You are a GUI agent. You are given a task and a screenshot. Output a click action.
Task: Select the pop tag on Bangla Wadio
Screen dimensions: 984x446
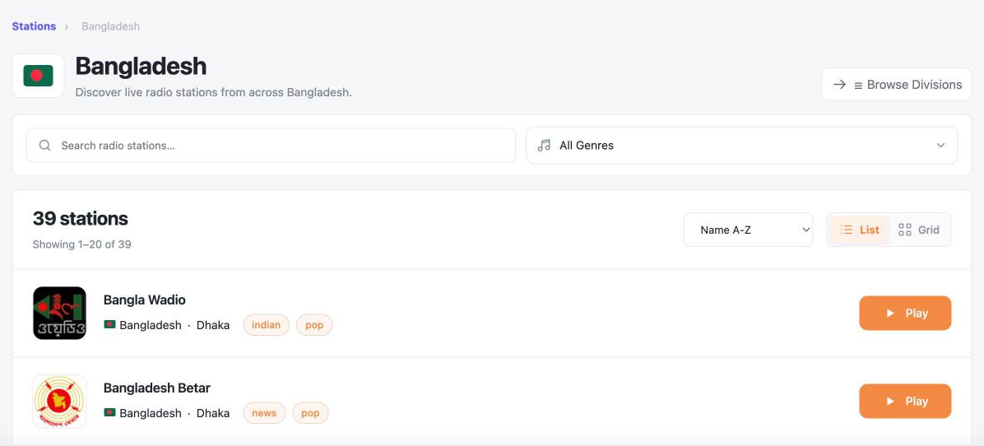(x=314, y=325)
